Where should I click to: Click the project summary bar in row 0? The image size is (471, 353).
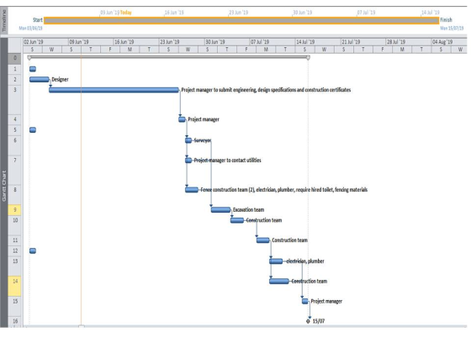coord(168,57)
